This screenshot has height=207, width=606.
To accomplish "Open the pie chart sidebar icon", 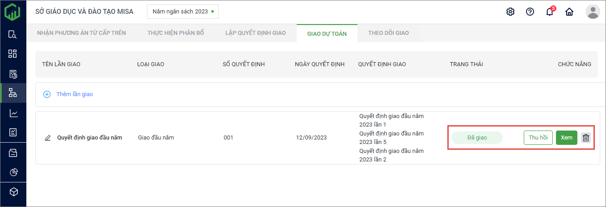I will click(13, 172).
